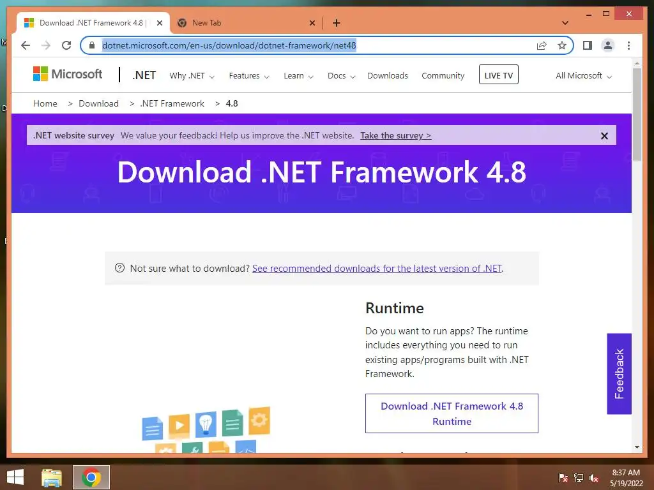Open recommended downloads for latest .NET link

(x=377, y=269)
